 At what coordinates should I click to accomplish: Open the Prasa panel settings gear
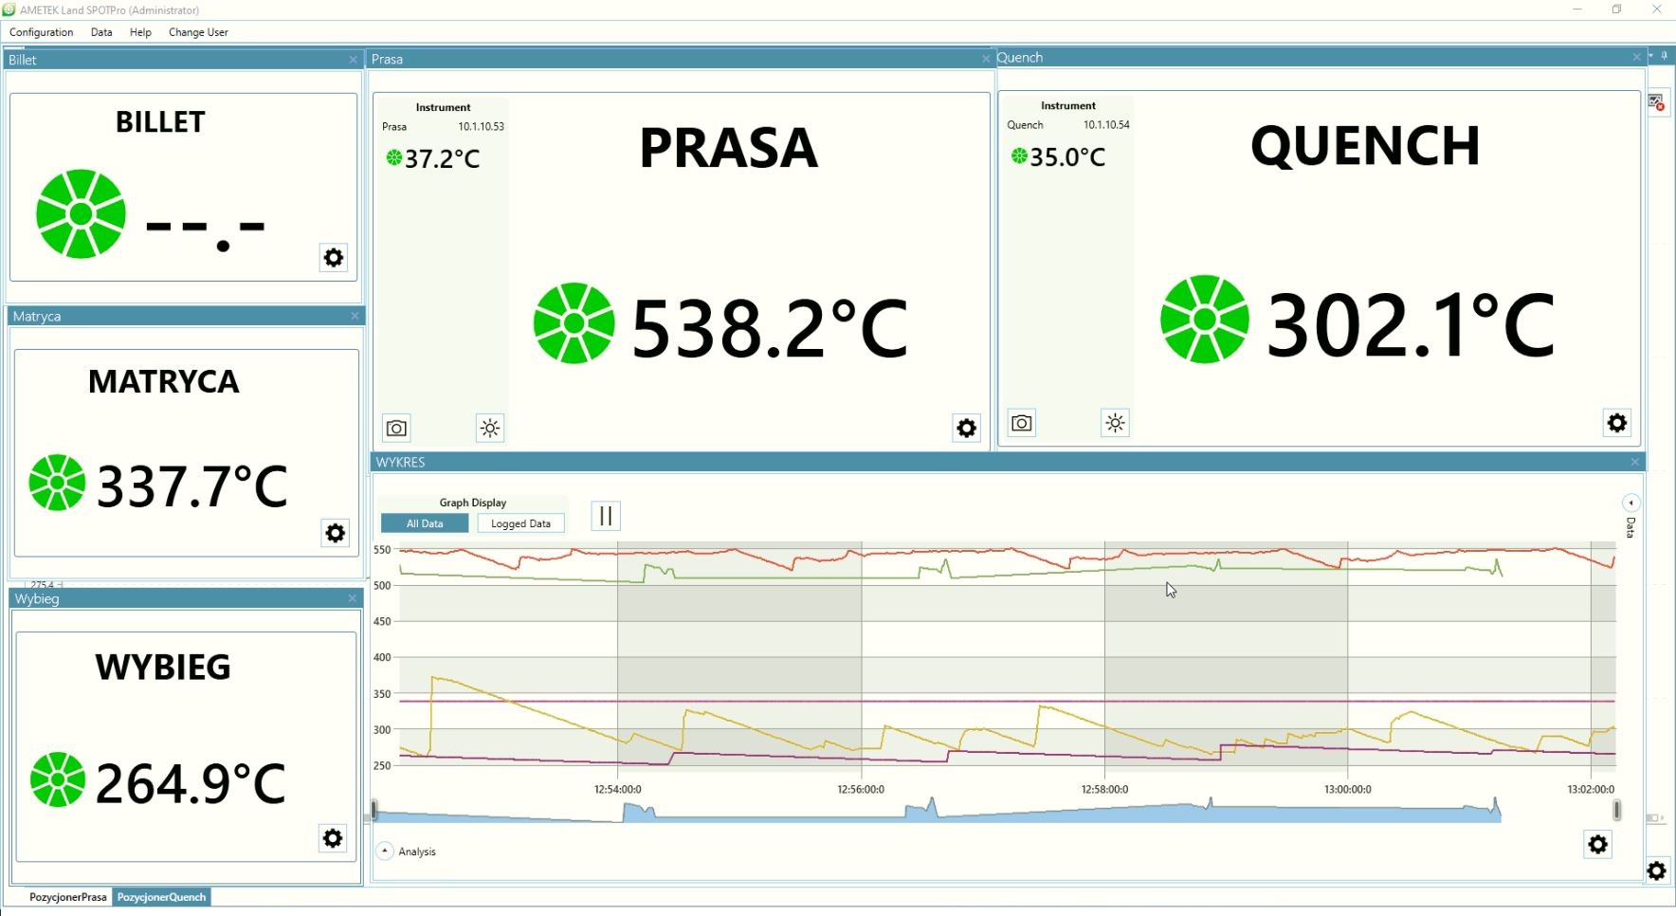click(x=966, y=429)
